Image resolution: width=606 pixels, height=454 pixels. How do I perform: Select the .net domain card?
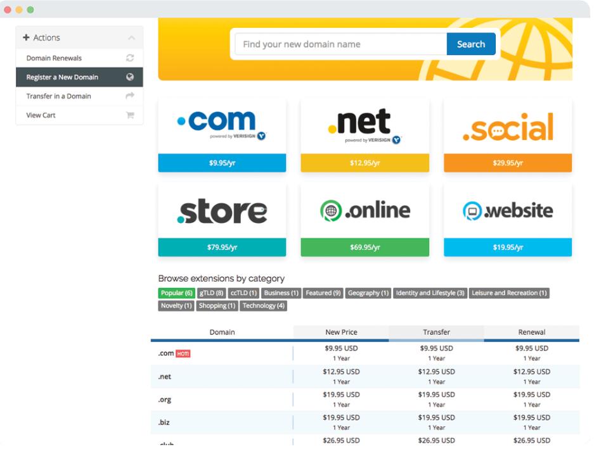pyautogui.click(x=365, y=135)
